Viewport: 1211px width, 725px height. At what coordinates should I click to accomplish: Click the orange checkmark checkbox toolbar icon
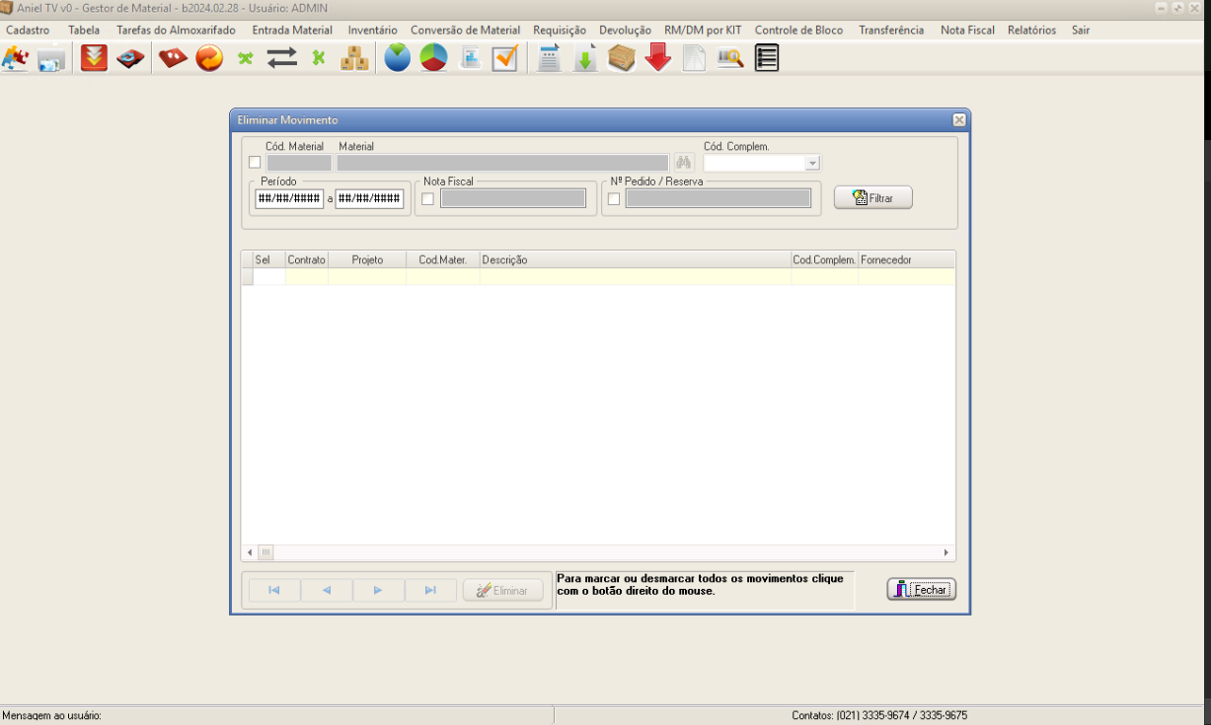505,58
